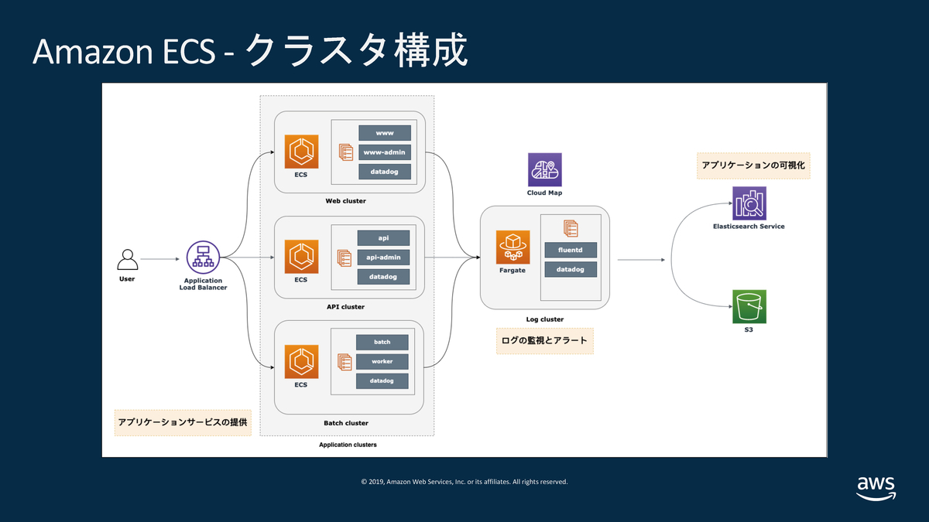Select the worker container box
The height and width of the screenshot is (522, 929).
pos(382,361)
